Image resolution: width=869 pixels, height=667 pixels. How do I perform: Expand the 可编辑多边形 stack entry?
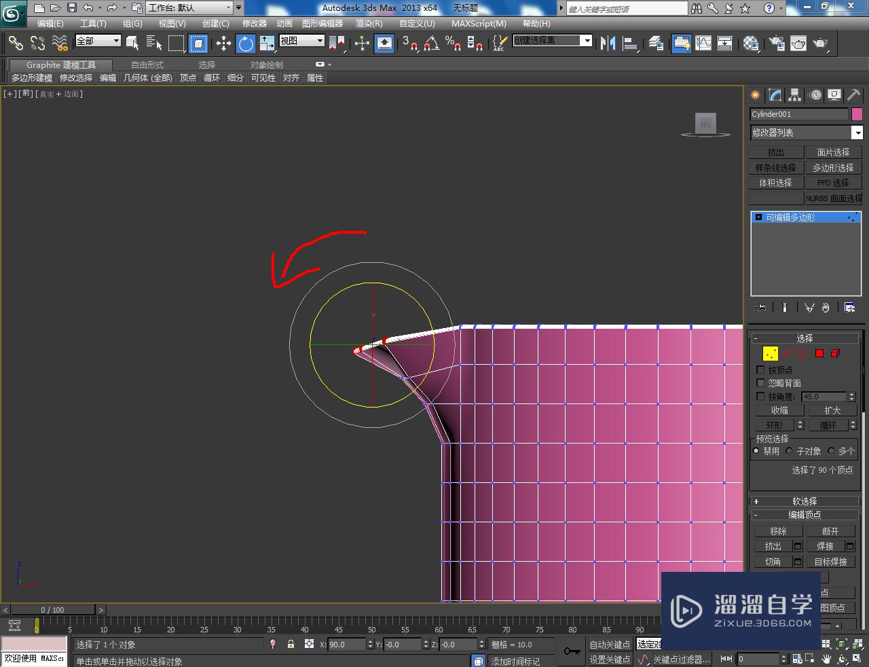pyautogui.click(x=759, y=217)
